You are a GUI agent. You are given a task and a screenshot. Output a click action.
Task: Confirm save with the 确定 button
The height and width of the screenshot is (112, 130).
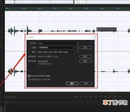(x=72, y=84)
